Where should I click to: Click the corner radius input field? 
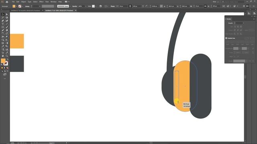[155, 6]
